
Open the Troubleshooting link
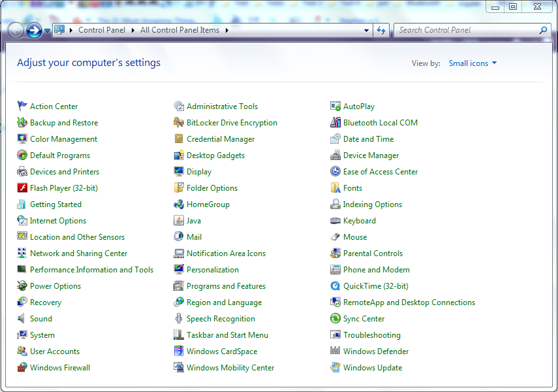(x=372, y=335)
